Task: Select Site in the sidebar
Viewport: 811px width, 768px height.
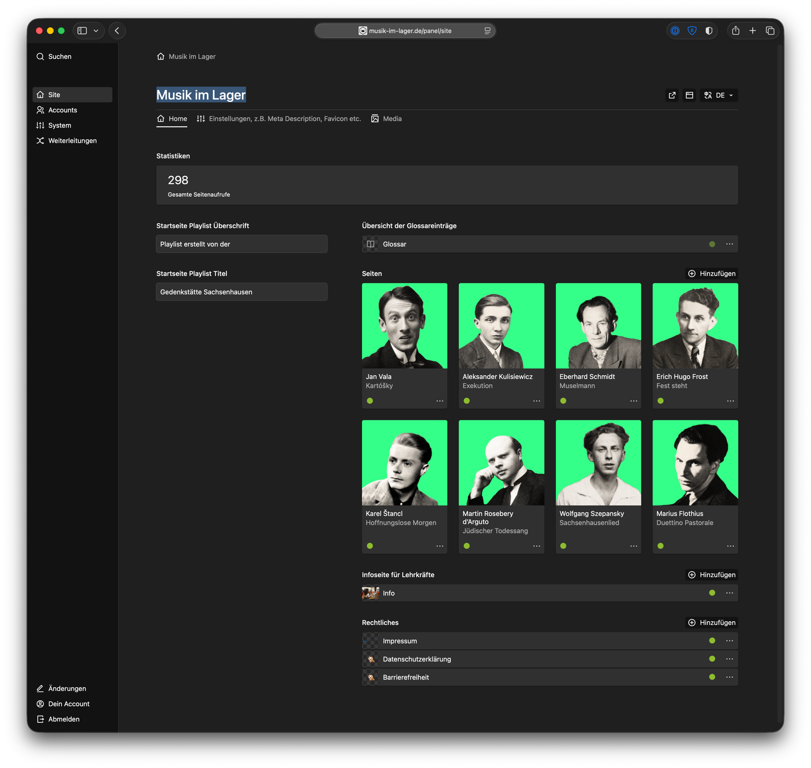Action: point(72,94)
